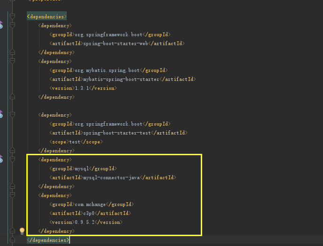The image size is (323, 246).
Task: Click the version line 1.3.1
Action: point(83,88)
